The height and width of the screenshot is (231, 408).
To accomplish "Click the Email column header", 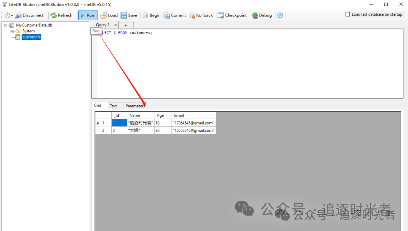I will [x=193, y=115].
